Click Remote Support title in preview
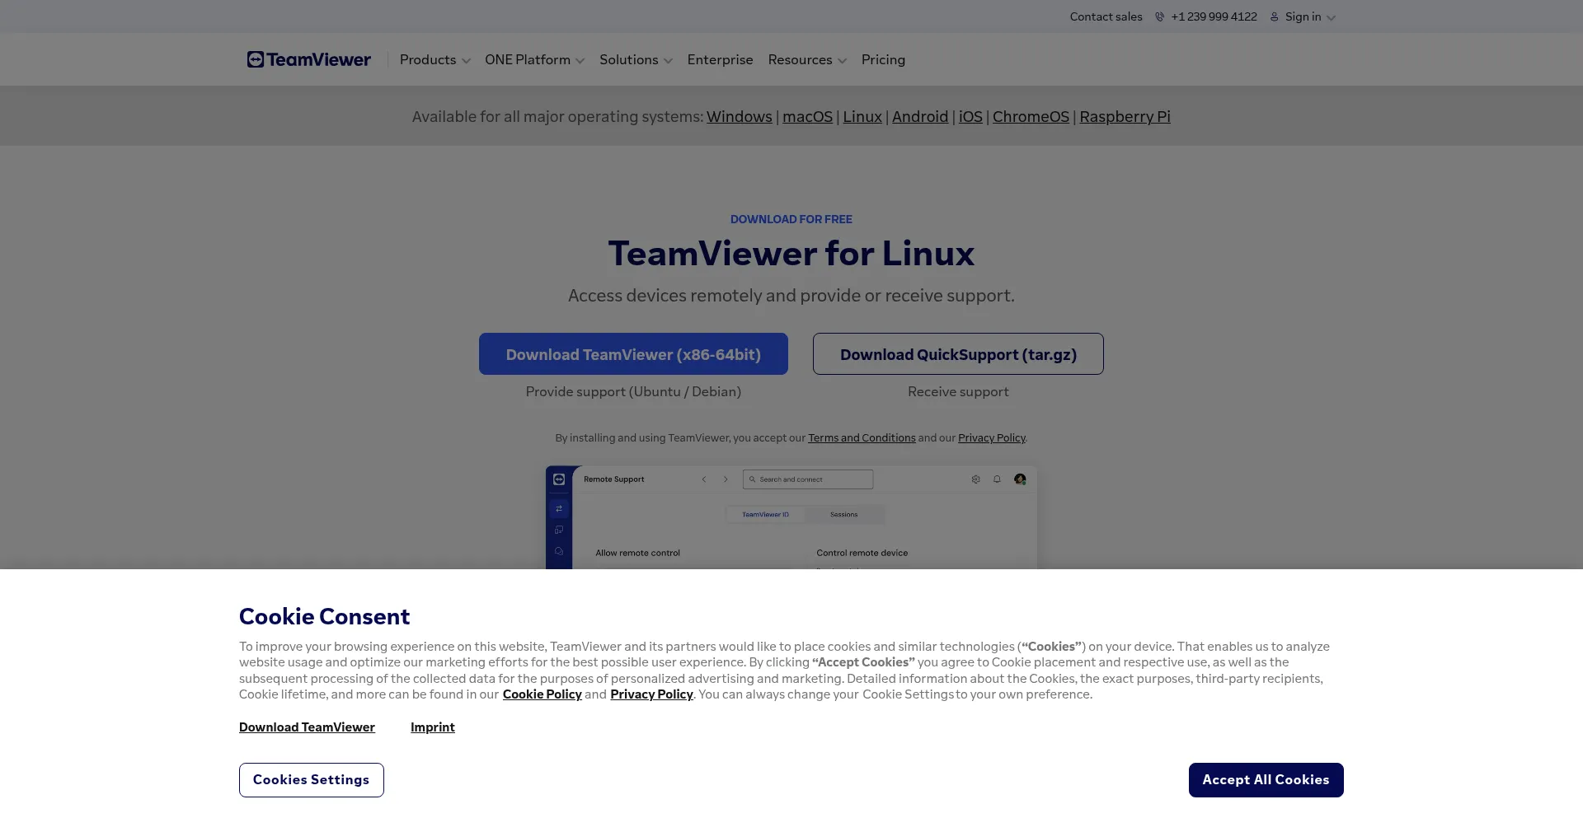1583x818 pixels. (613, 479)
